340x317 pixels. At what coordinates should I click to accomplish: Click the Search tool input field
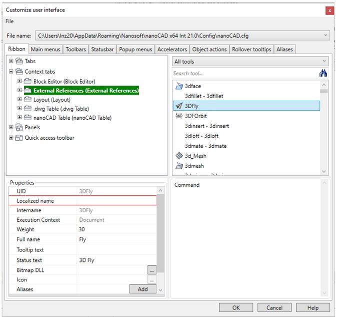tap(244, 74)
